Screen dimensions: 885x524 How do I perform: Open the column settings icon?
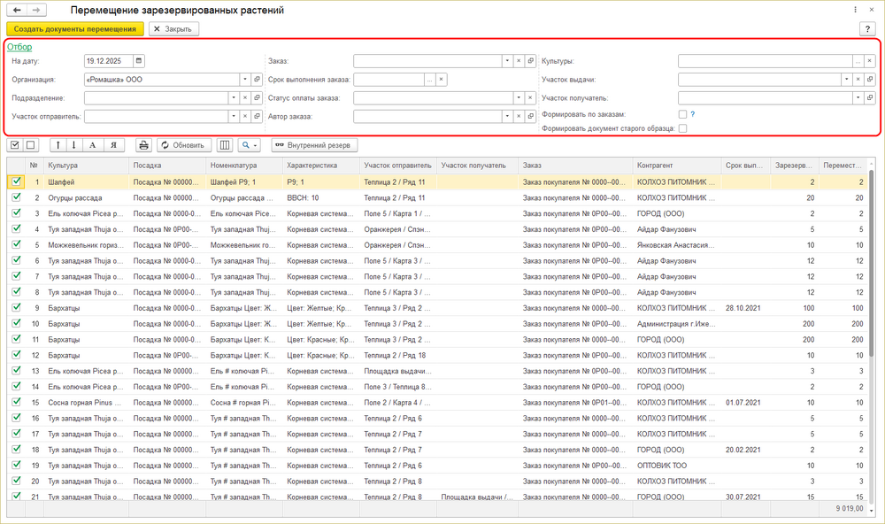tap(225, 145)
